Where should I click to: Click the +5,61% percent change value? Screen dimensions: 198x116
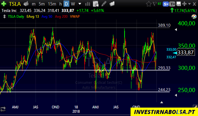click(x=98, y=10)
